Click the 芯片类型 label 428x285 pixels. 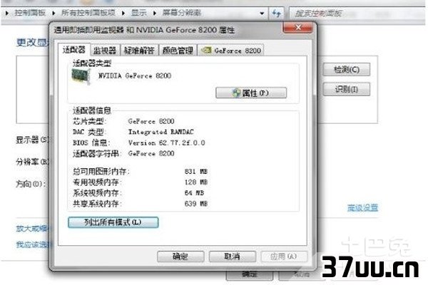pos(89,121)
